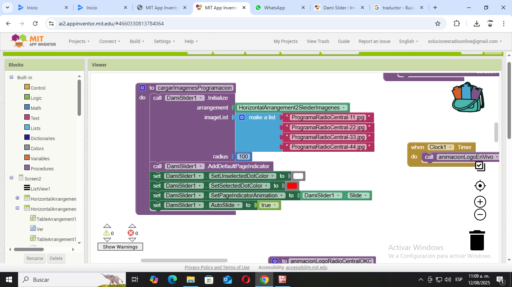Viewport: 512px width, 287px height.
Task: Click the trash can icon
Action: [x=477, y=240]
